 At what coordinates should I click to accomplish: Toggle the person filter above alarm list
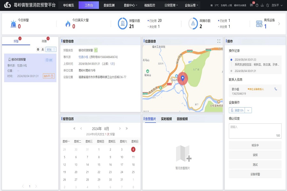click(x=43, y=49)
